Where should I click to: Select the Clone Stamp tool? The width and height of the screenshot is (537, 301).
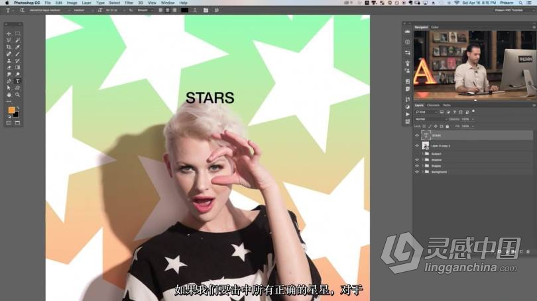[9, 61]
